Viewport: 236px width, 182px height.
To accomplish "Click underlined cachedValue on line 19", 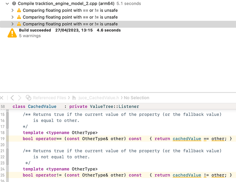I will [187, 139].
